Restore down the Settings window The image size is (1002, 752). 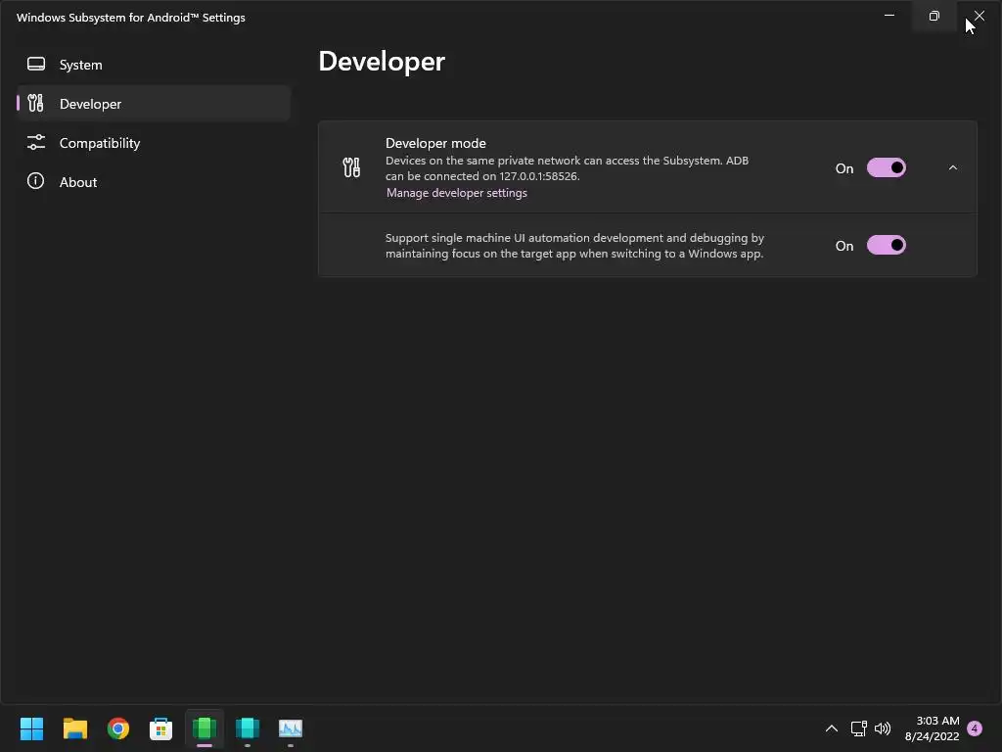coord(934,16)
